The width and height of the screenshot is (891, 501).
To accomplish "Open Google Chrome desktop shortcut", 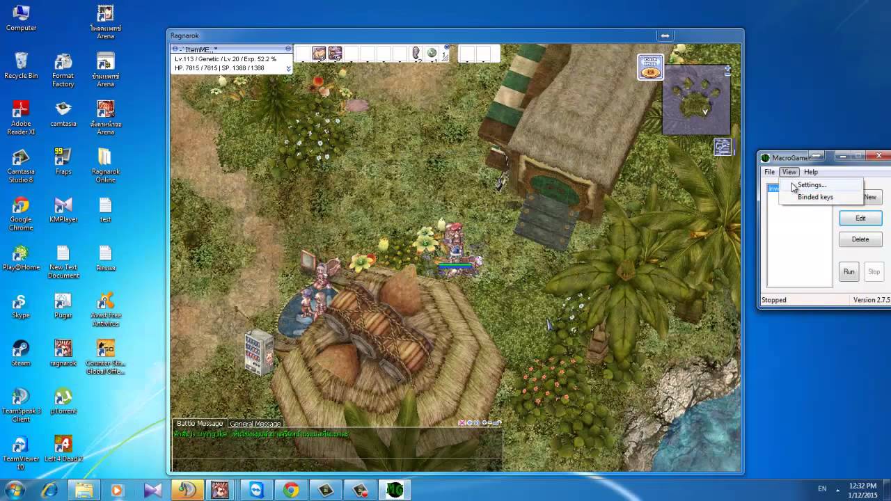I will pos(21,214).
